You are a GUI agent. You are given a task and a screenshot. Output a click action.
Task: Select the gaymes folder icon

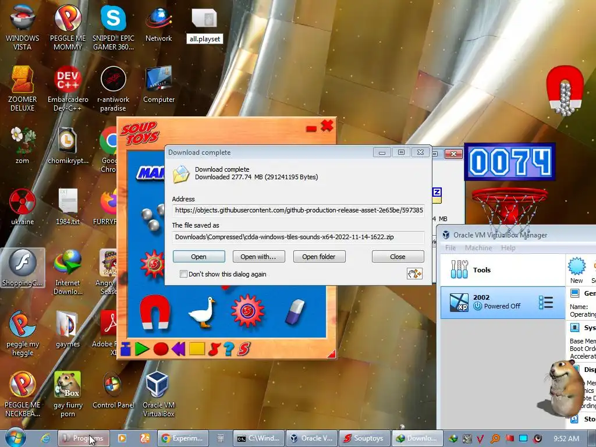(x=68, y=329)
